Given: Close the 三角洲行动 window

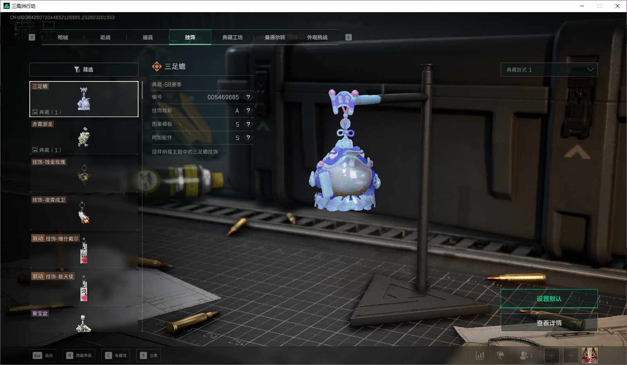Looking at the screenshot, I should tap(618, 6).
